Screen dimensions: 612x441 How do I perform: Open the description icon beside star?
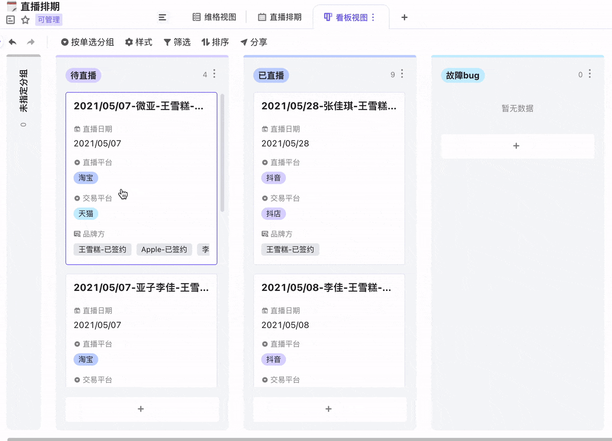pyautogui.click(x=11, y=20)
